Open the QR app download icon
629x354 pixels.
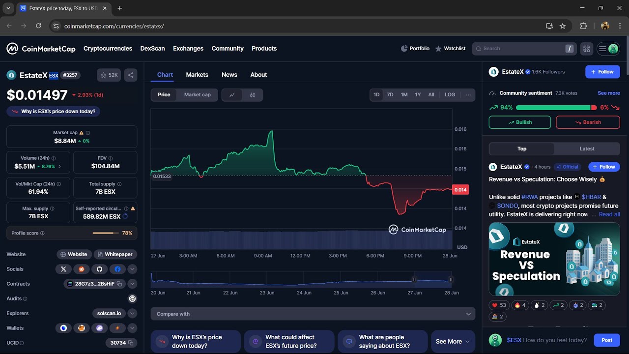586,49
